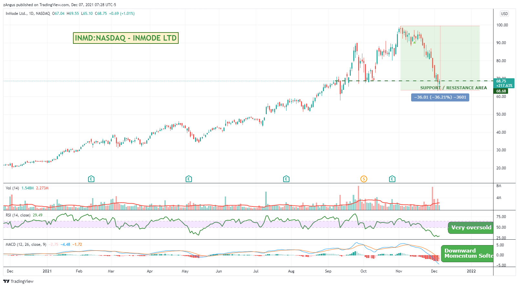Click the Nov time axis label
This screenshot has height=287, width=519.
[399, 271]
